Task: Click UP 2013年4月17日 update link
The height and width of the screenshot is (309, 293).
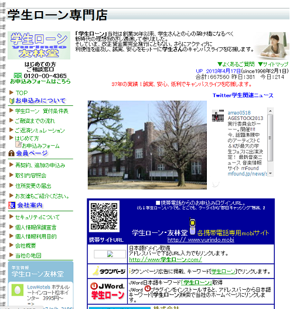Action: click(x=218, y=71)
